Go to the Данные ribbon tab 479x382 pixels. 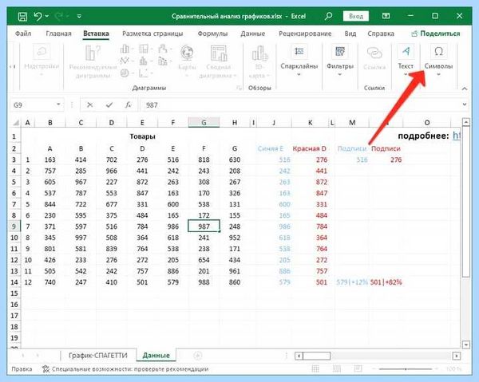252,33
